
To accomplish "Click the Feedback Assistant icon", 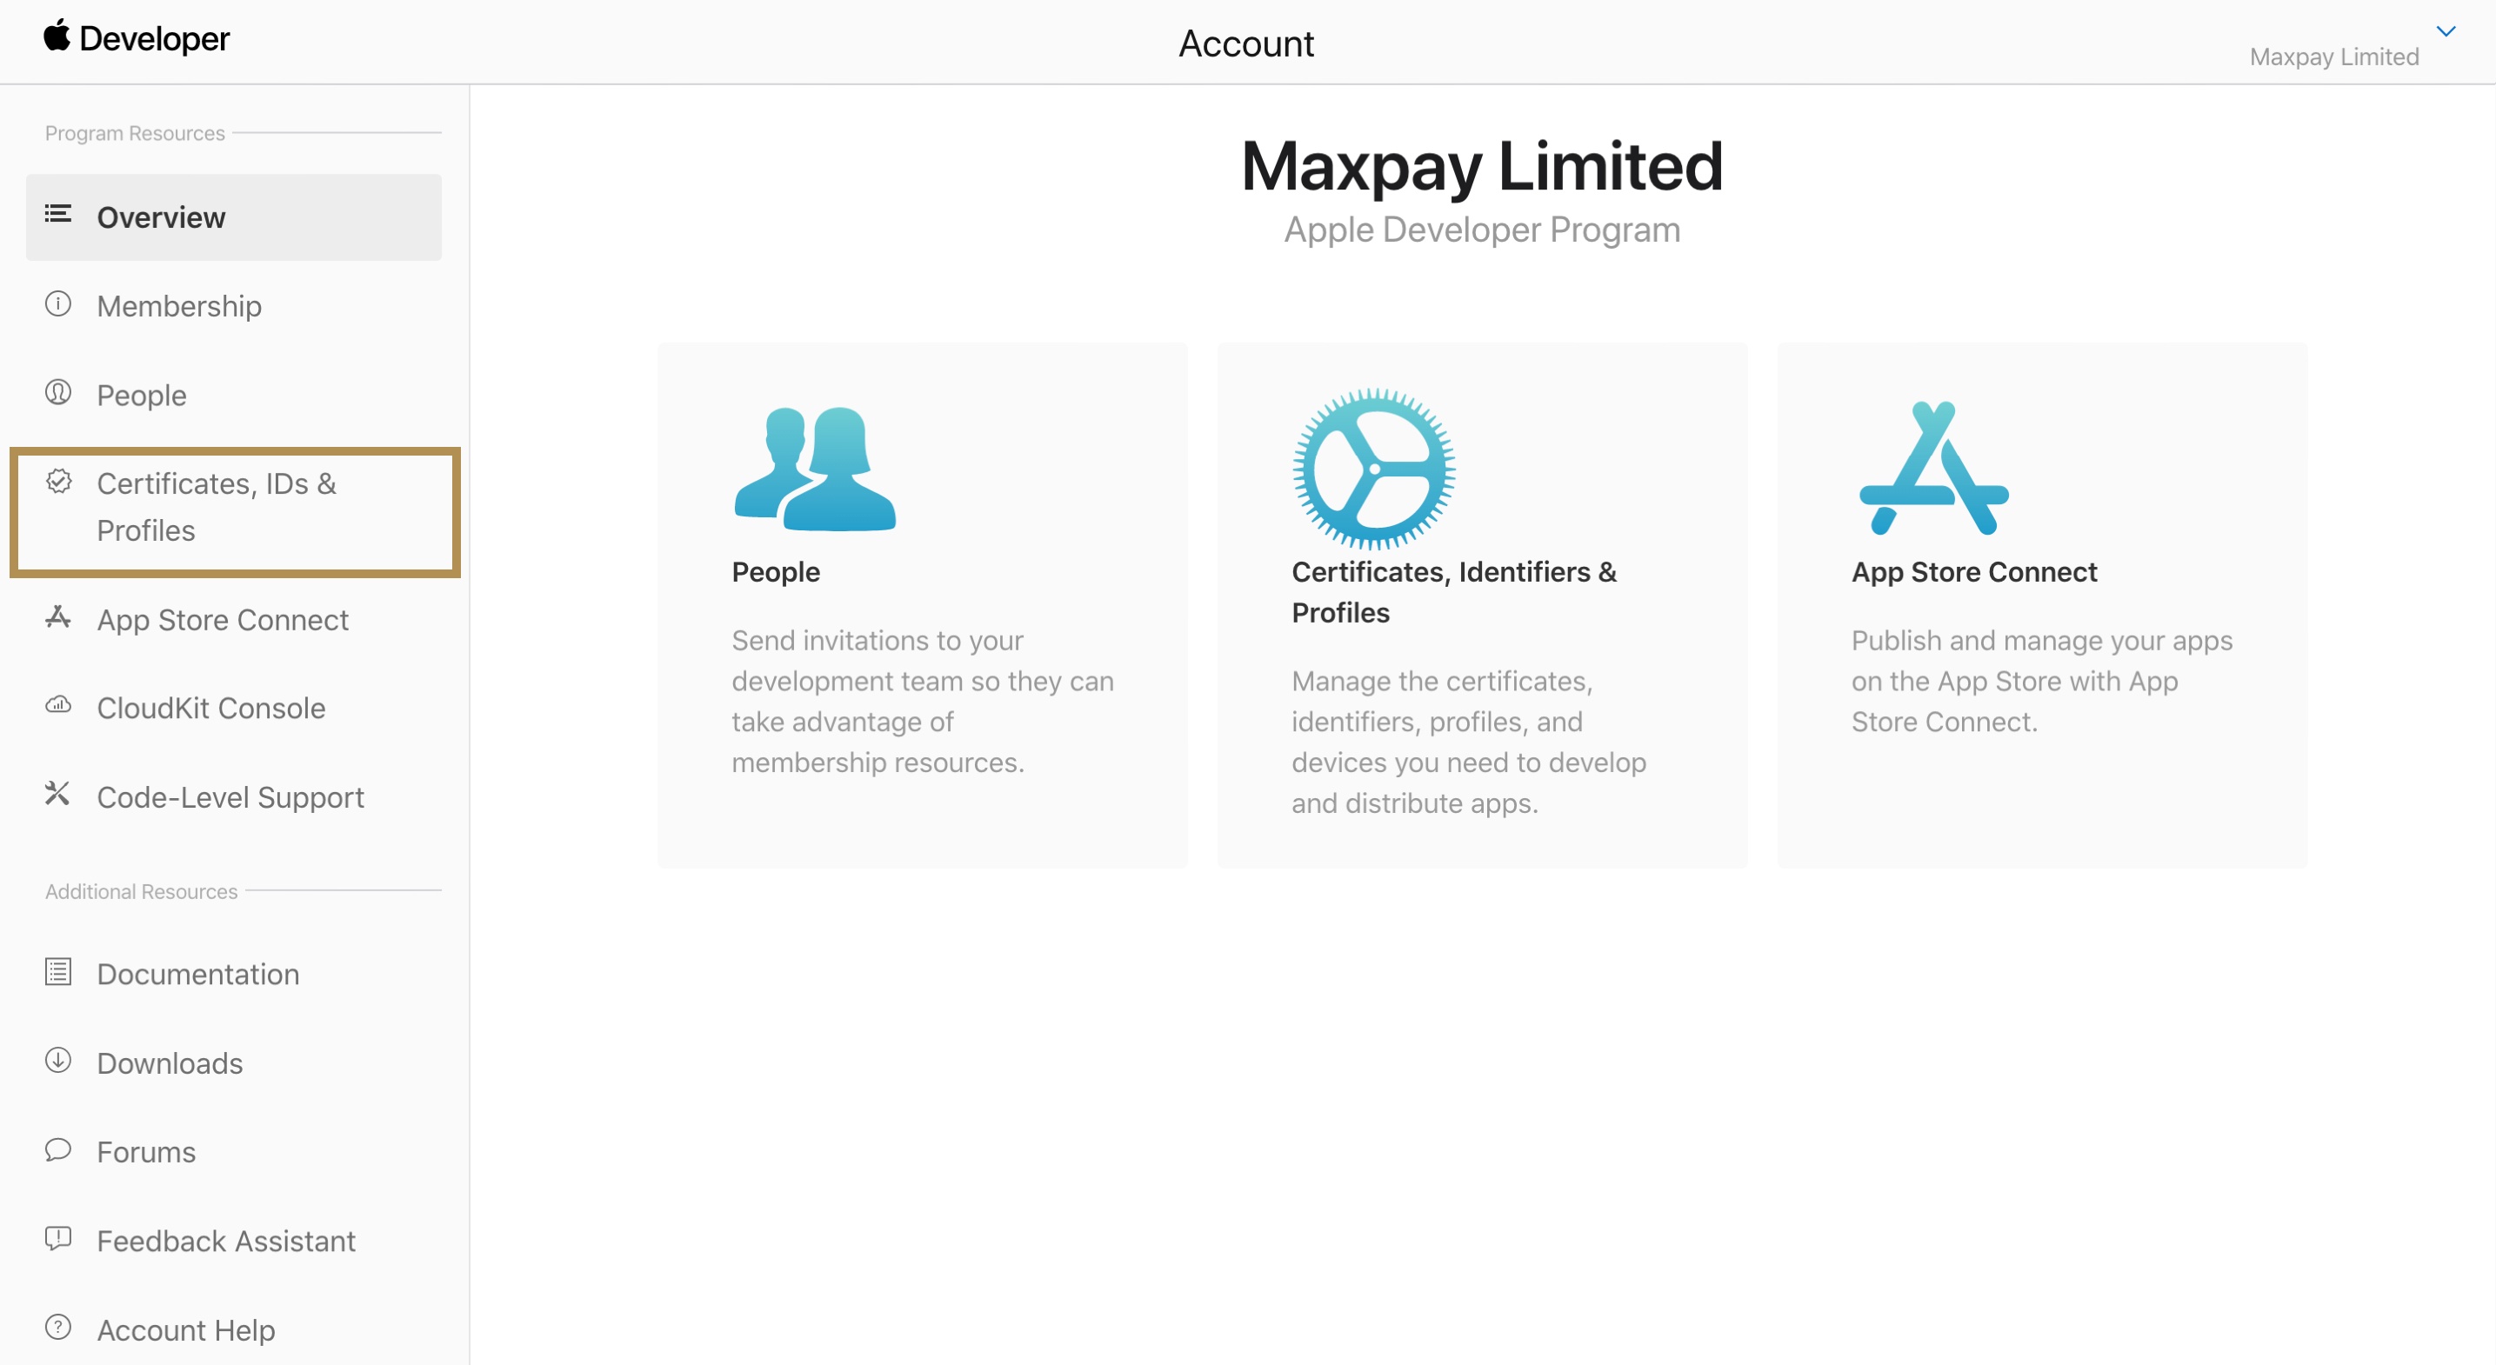I will (x=58, y=1239).
